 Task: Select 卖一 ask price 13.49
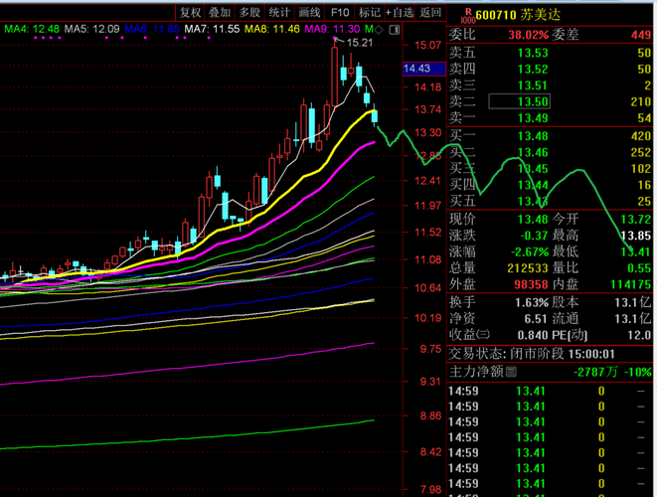coord(533,118)
